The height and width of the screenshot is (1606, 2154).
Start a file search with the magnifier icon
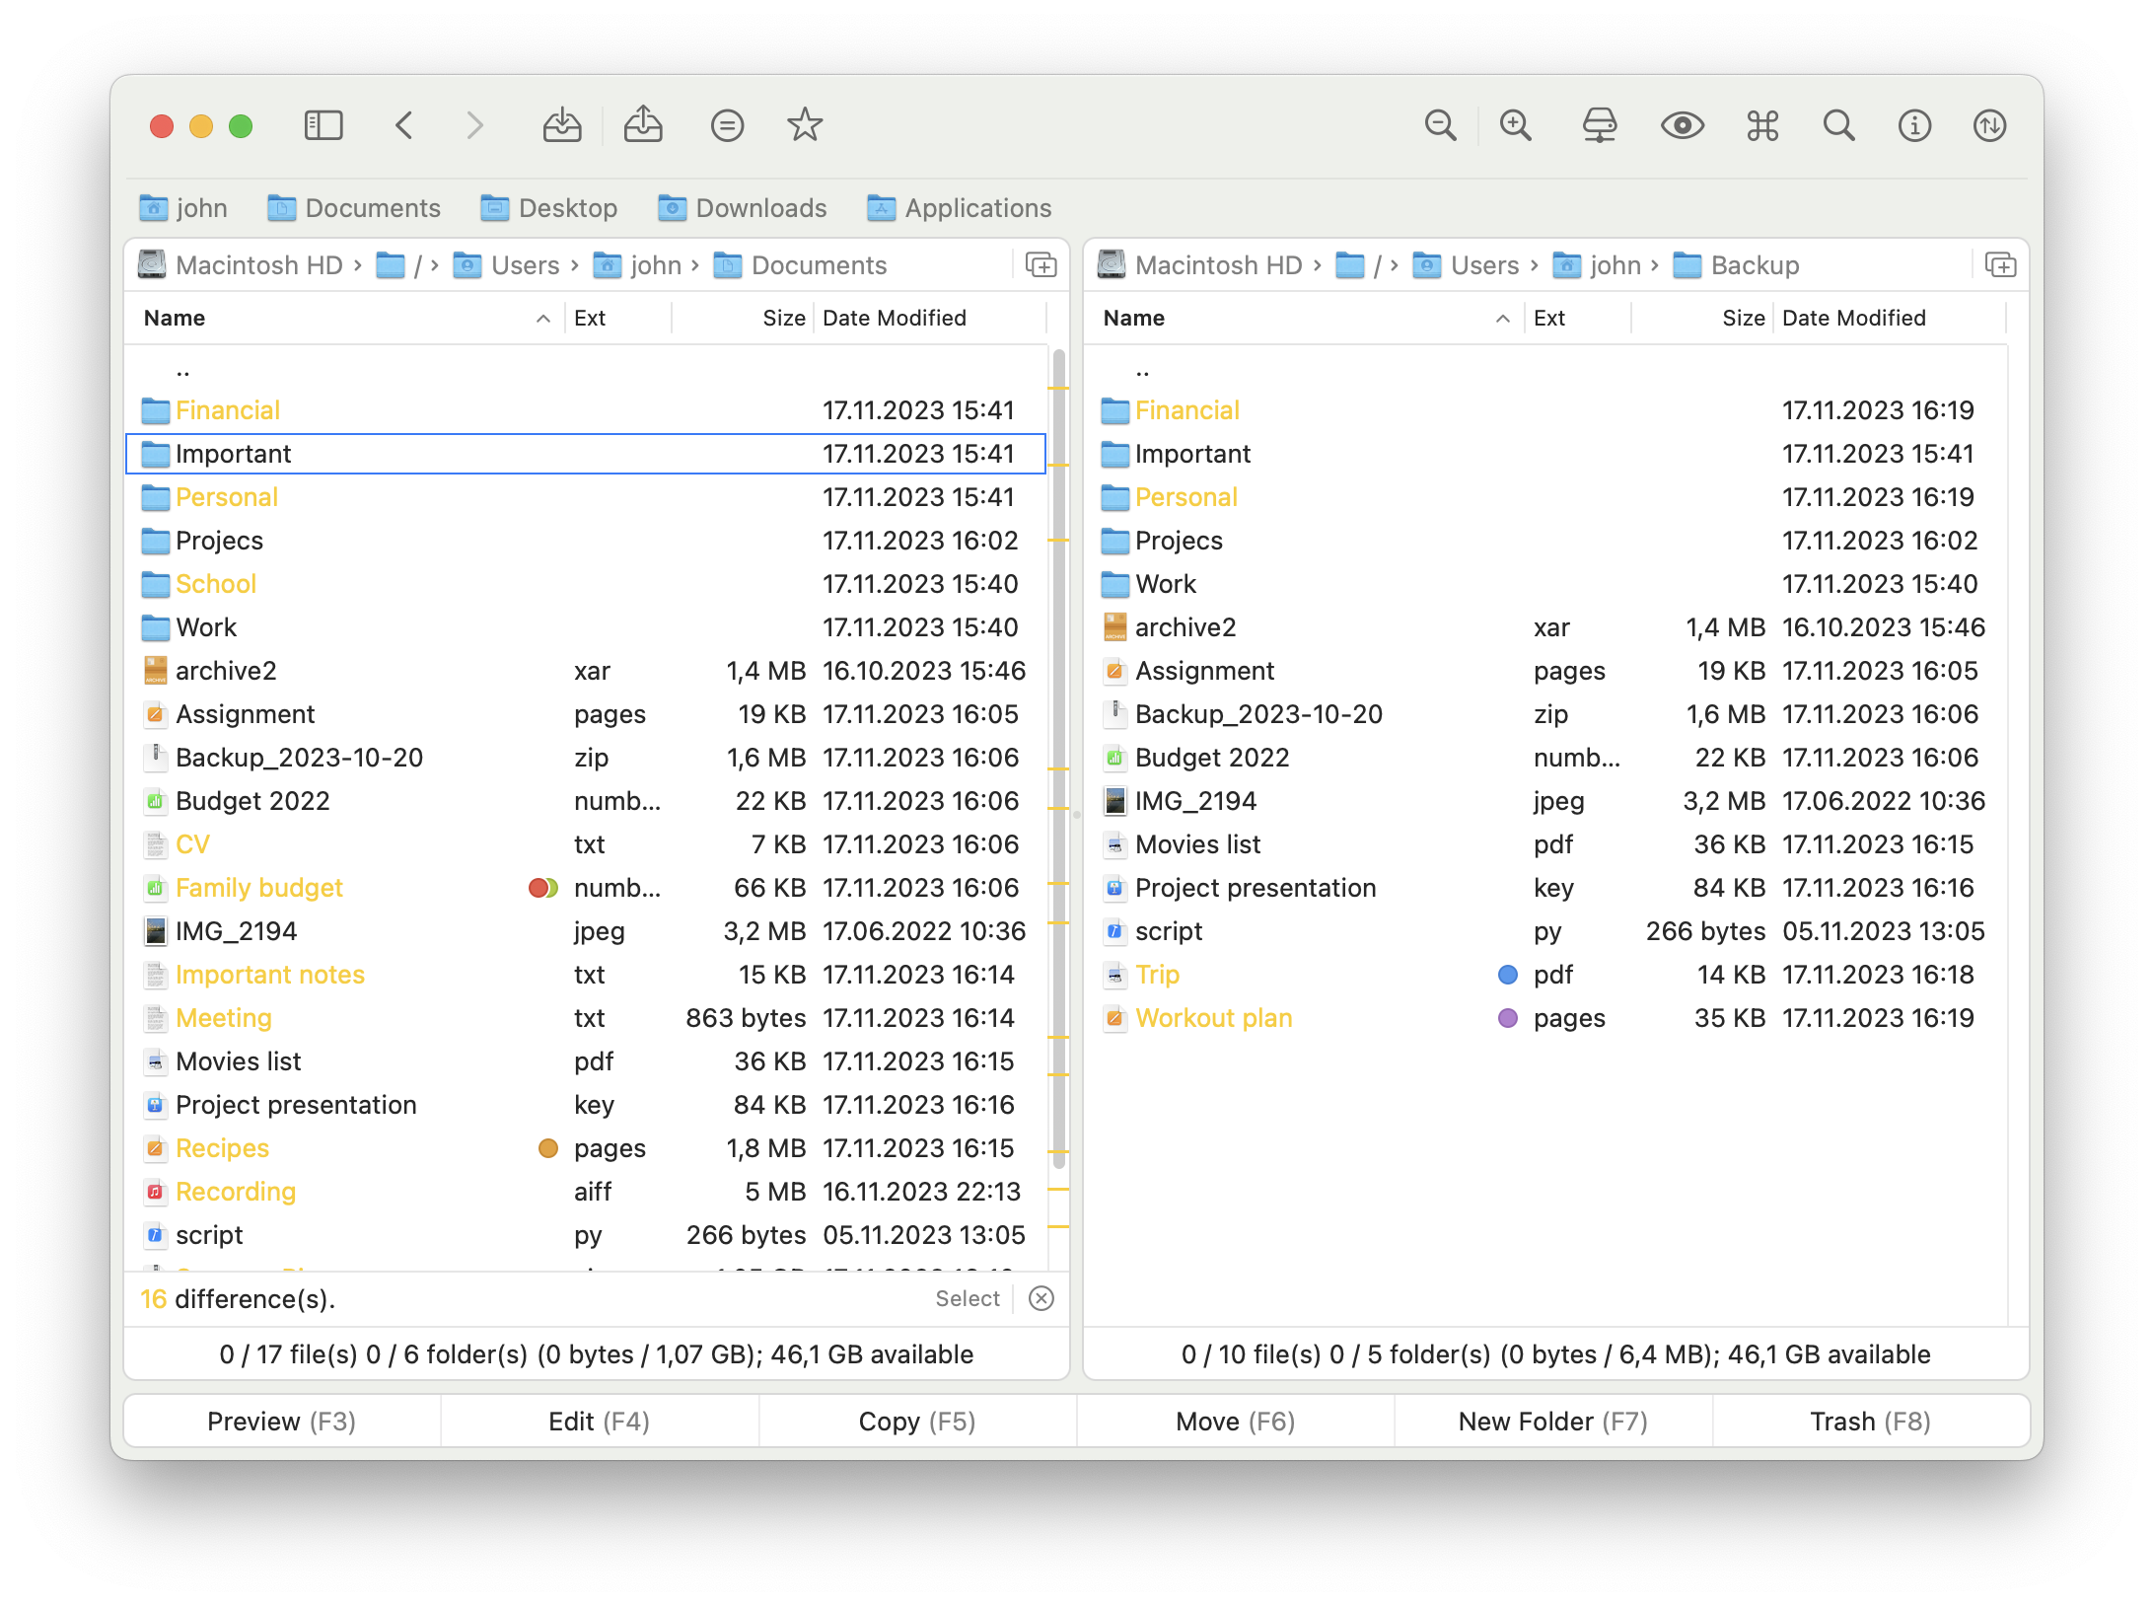pos(1837,125)
